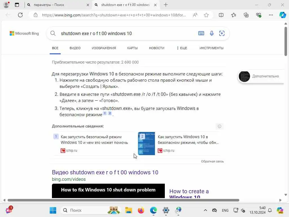Open ИНСТРУМЕНТЫ search tools
Viewport: 289px width, 217px height.
tap(211, 48)
